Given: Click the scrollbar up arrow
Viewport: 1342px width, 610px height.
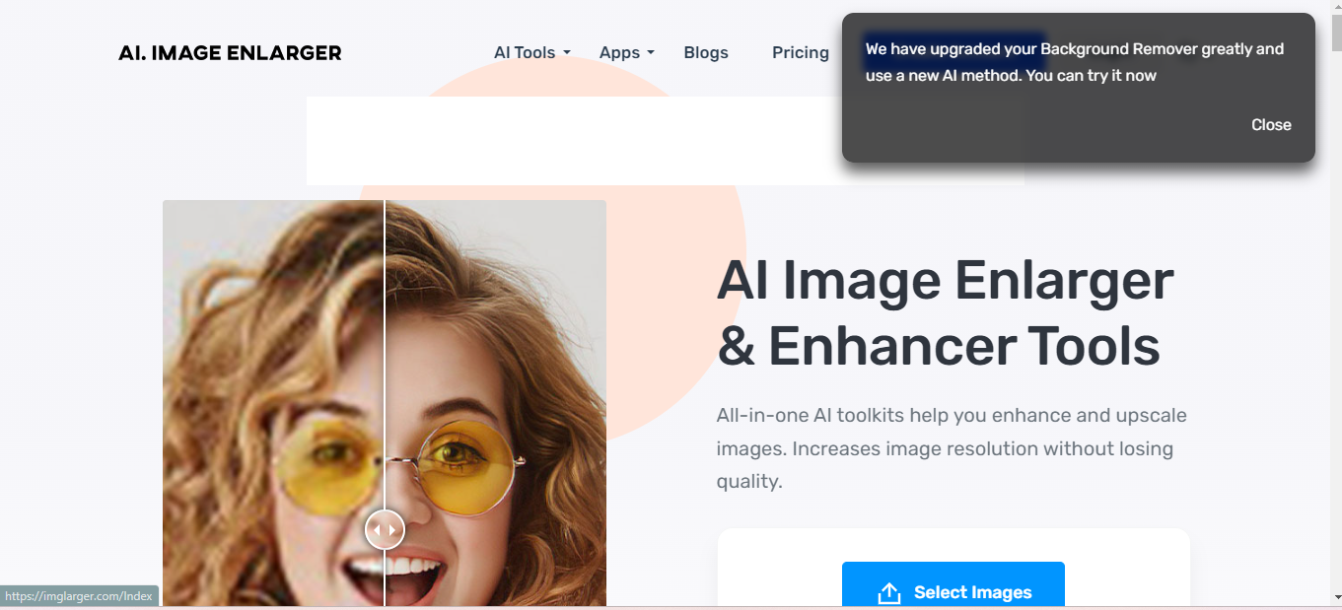Looking at the screenshot, I should point(1335,6).
